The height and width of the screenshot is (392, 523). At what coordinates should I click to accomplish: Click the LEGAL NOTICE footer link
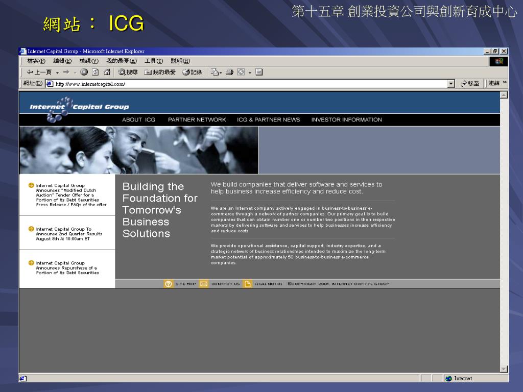[269, 284]
